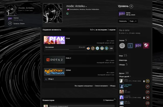Click the thumbs-up icon beside Обзор 1
Viewport: 163px width, 107px height.
[x=46, y=79]
